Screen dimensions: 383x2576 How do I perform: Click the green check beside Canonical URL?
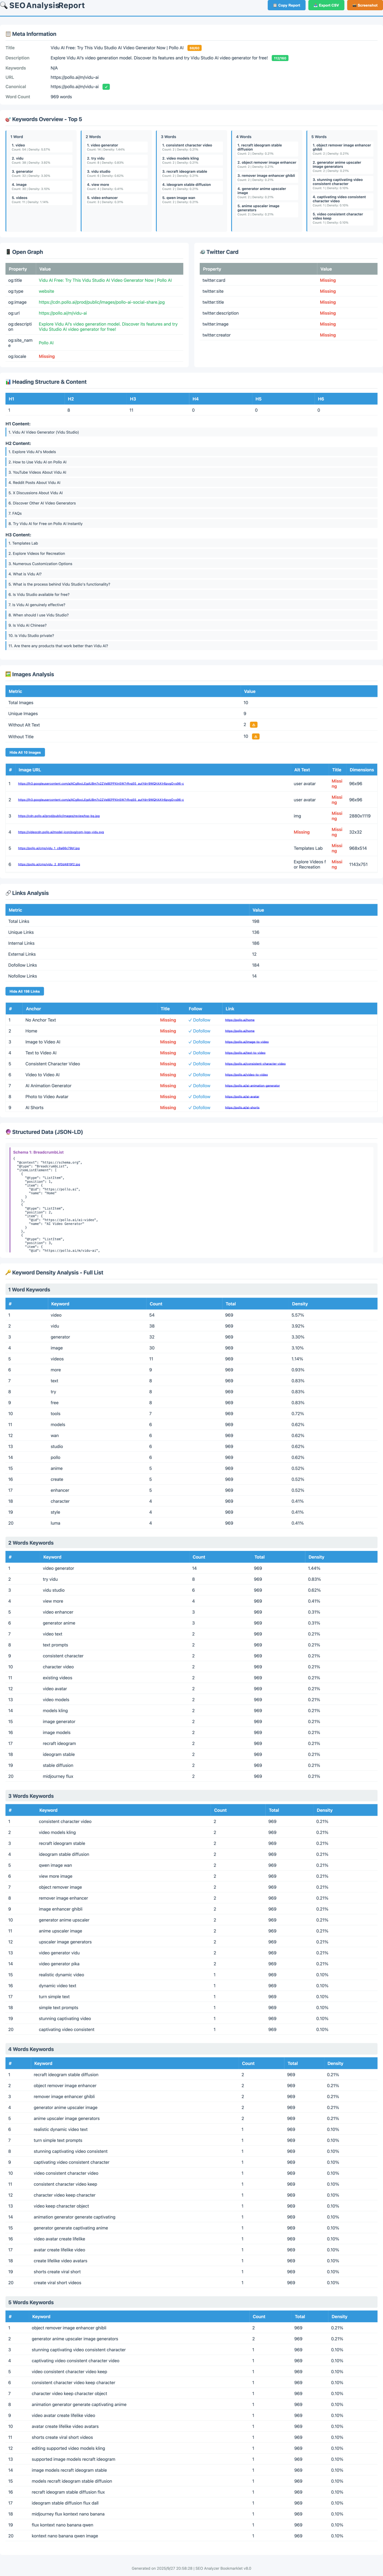pyautogui.click(x=106, y=87)
